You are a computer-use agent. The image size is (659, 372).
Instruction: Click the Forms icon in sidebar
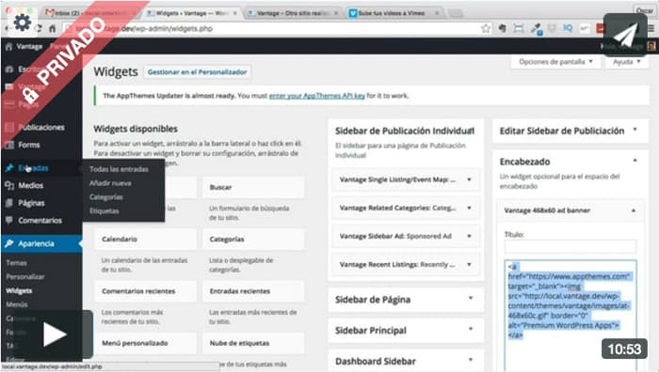point(9,145)
